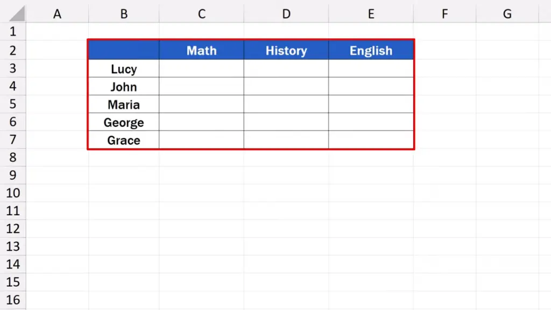Image resolution: width=551 pixels, height=310 pixels.
Task: Select row 12 header
Action: pos(12,228)
